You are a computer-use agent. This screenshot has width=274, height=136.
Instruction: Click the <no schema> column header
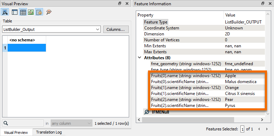pos(27,40)
